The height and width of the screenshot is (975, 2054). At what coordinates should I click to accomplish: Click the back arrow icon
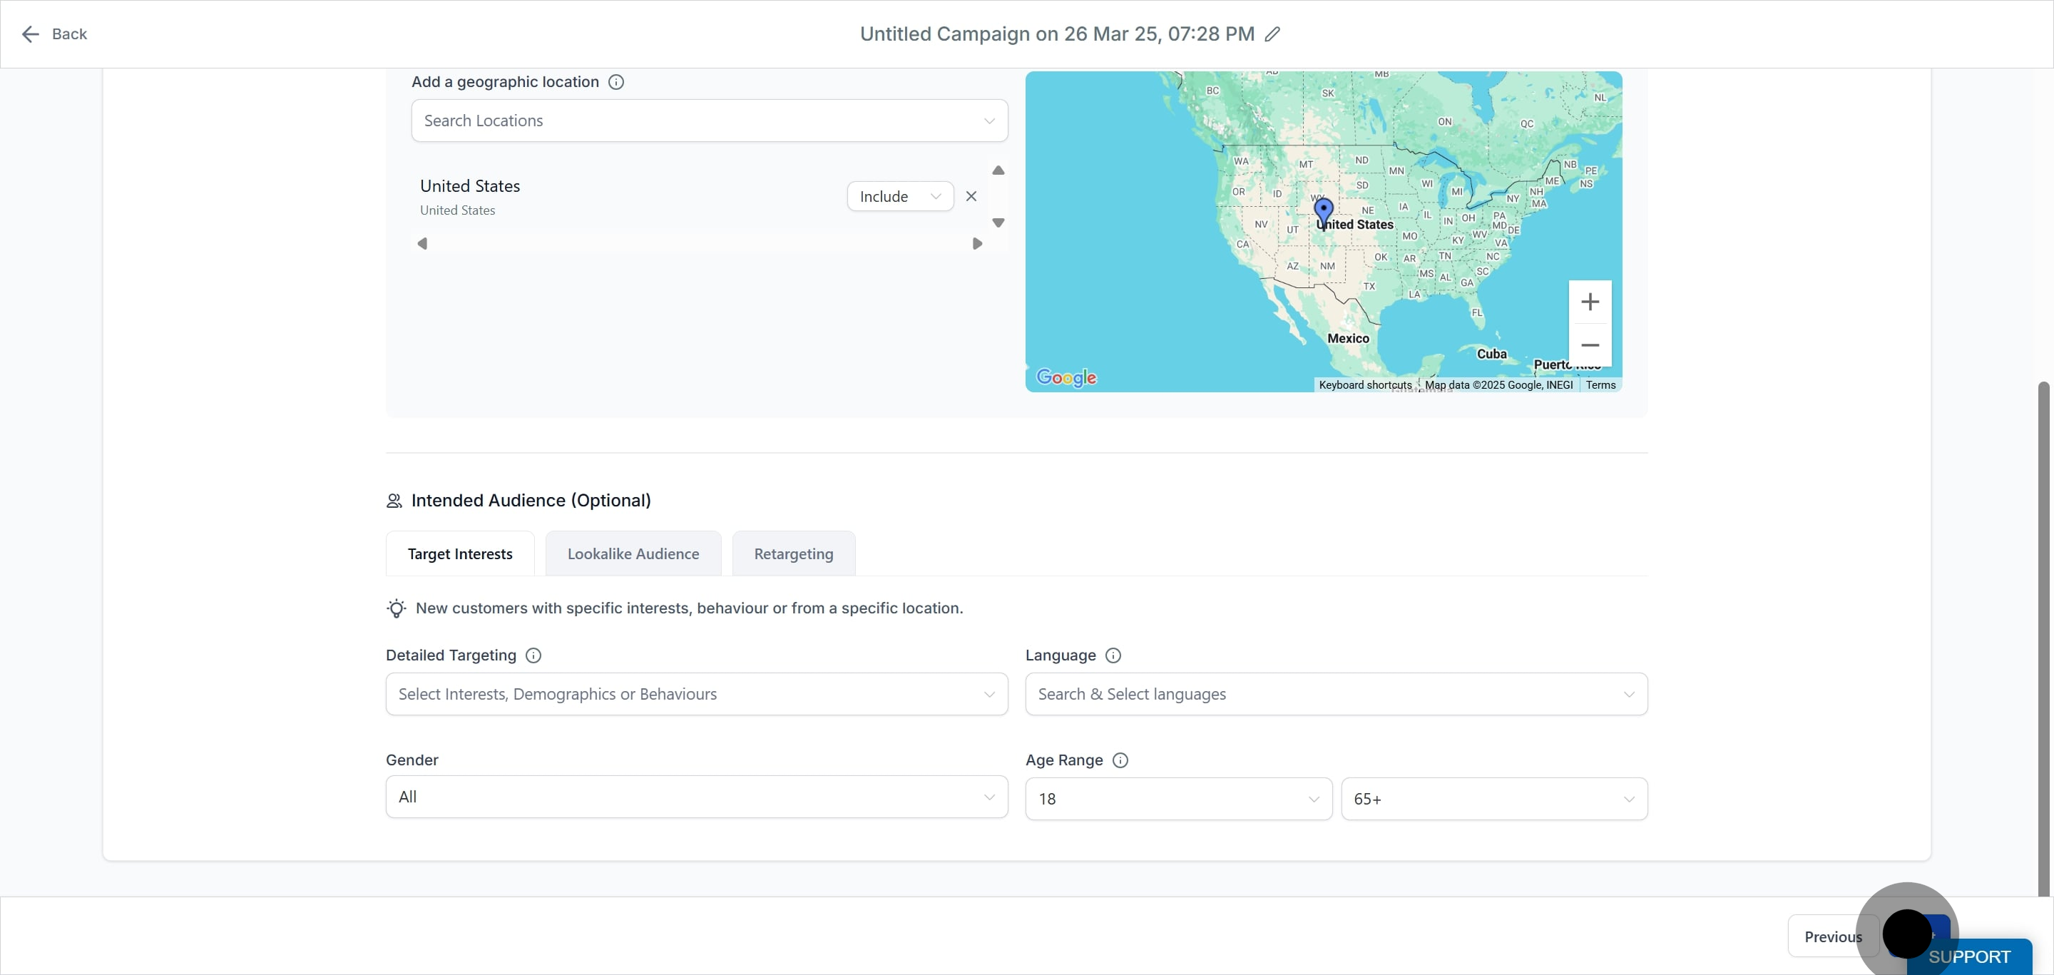(30, 34)
